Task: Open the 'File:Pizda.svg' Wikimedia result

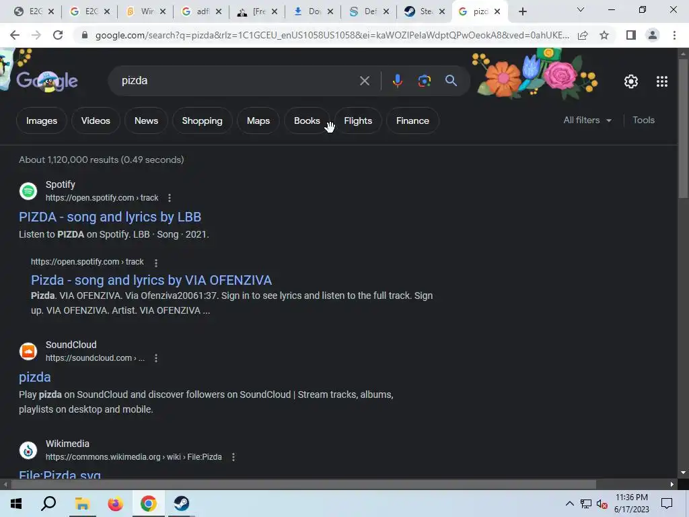Action: [60, 475]
